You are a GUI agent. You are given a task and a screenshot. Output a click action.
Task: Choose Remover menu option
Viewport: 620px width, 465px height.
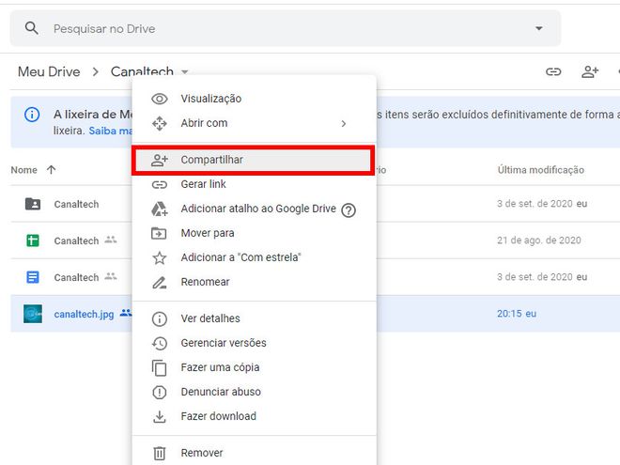[254, 453]
